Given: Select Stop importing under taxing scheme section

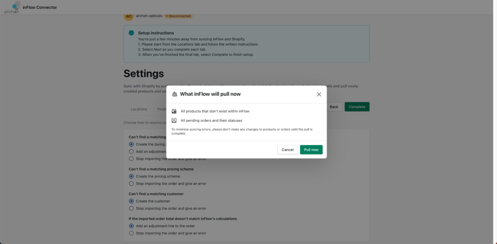Looking at the screenshot, I should point(131,159).
